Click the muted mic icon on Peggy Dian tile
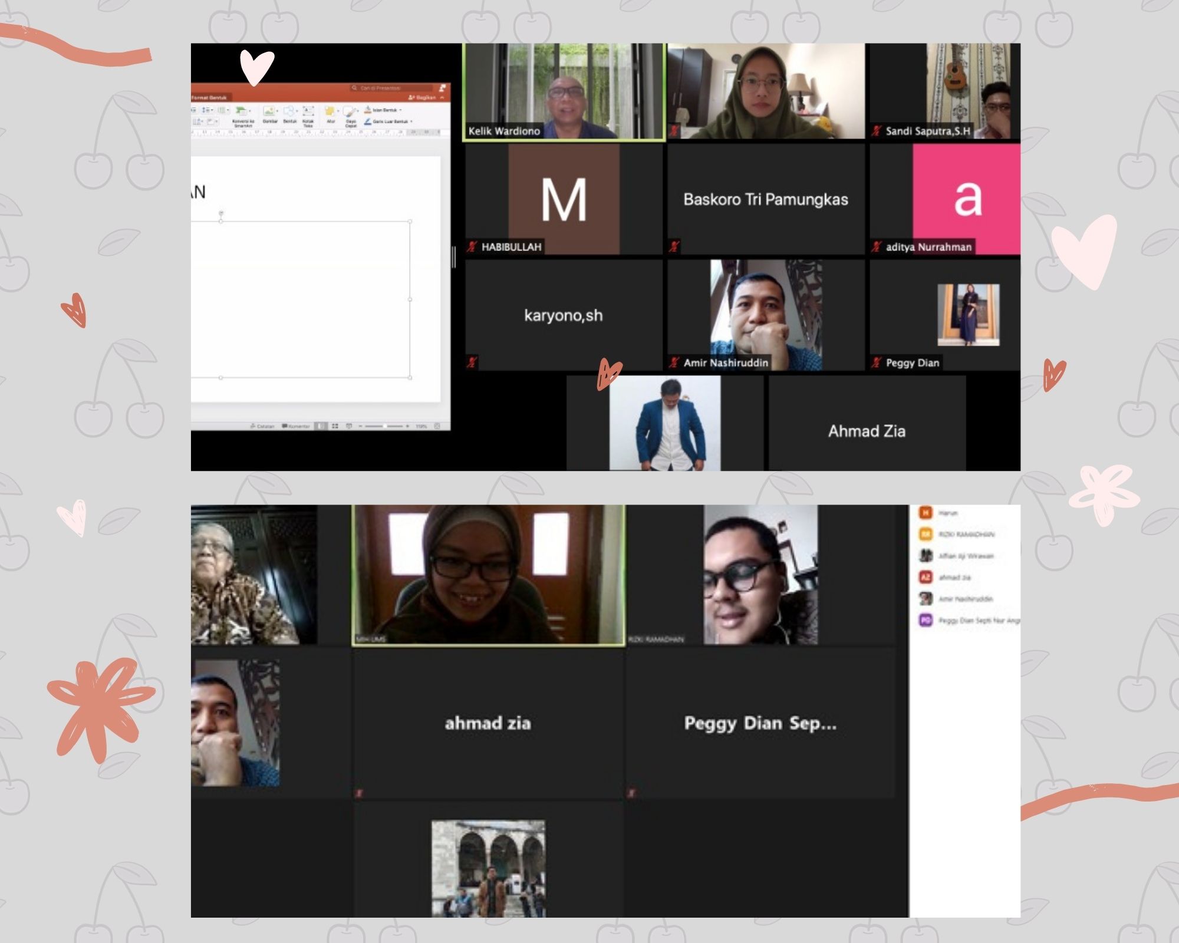Image resolution: width=1179 pixels, height=943 pixels. pos(876,362)
